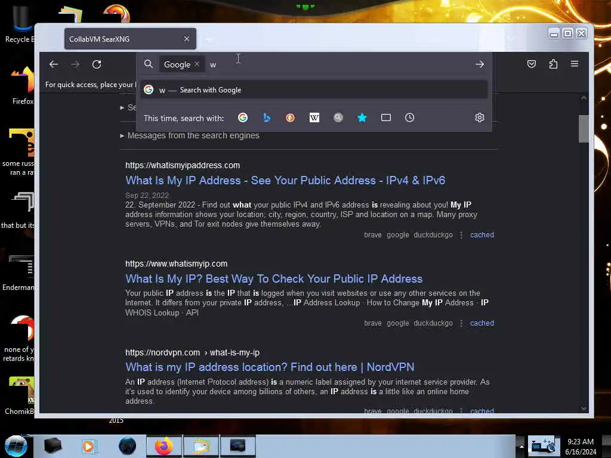The height and width of the screenshot is (458, 611).
Task: Search open tabs with the tab icon
Action: click(386, 117)
